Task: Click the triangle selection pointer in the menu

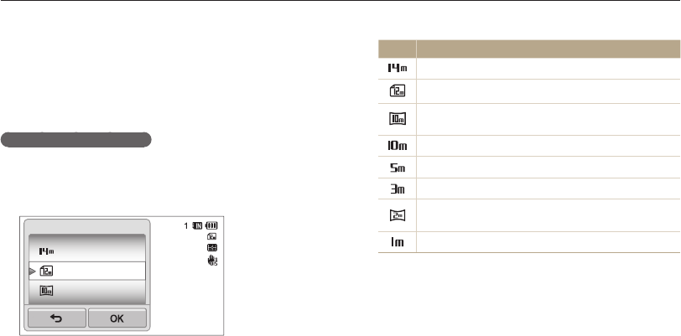Action: (34, 271)
